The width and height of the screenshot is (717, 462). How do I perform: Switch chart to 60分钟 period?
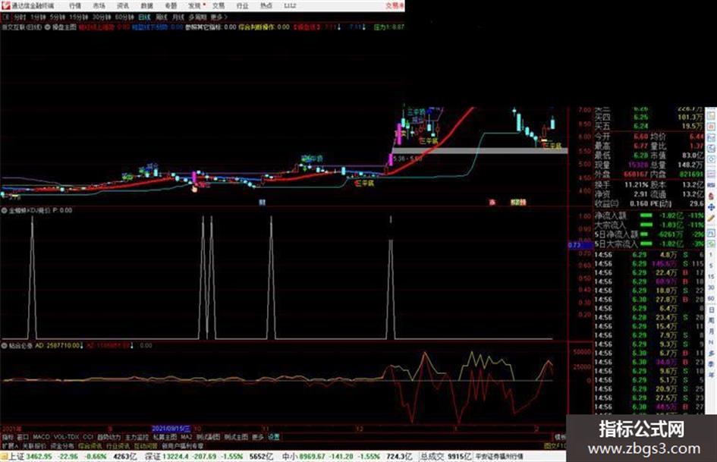[124, 17]
